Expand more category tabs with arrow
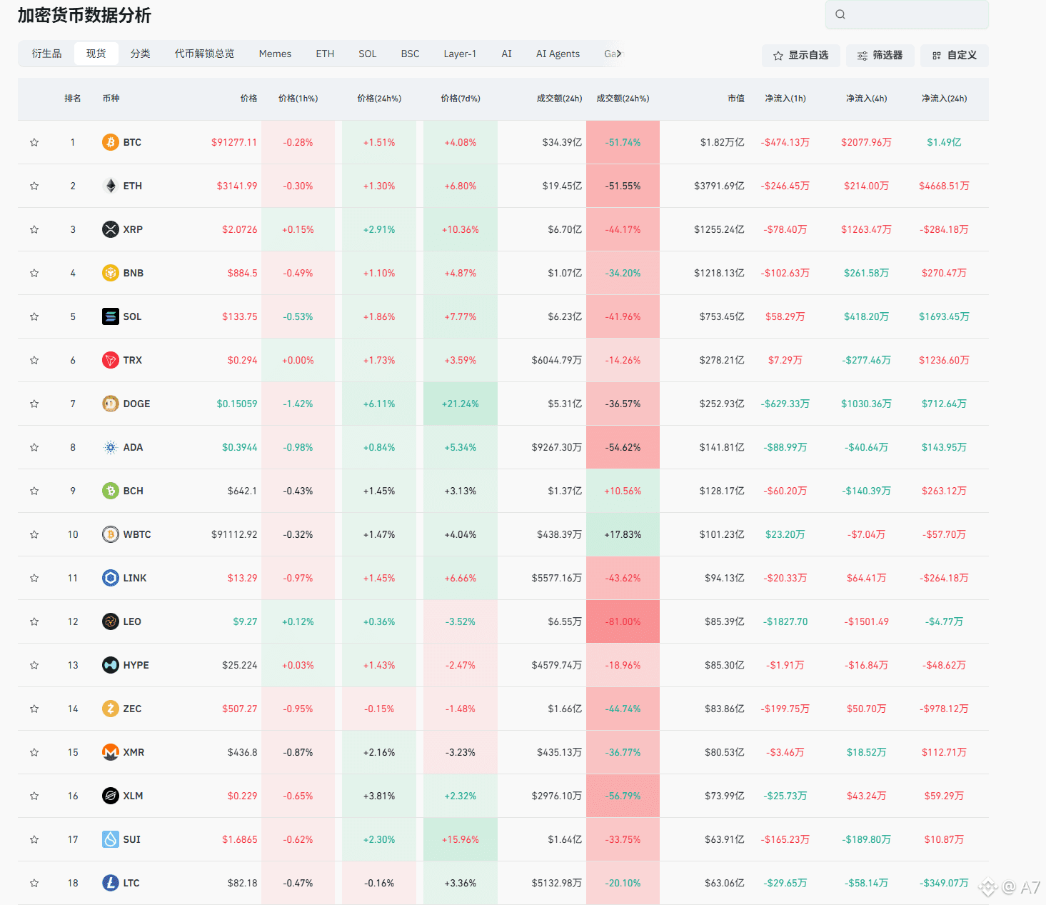 tap(619, 54)
